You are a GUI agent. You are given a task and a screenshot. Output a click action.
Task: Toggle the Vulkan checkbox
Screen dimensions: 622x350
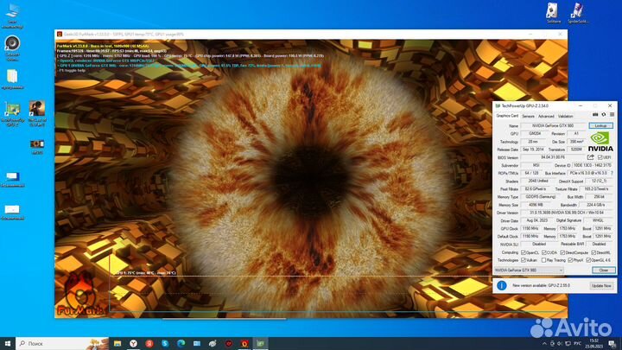[523, 259]
